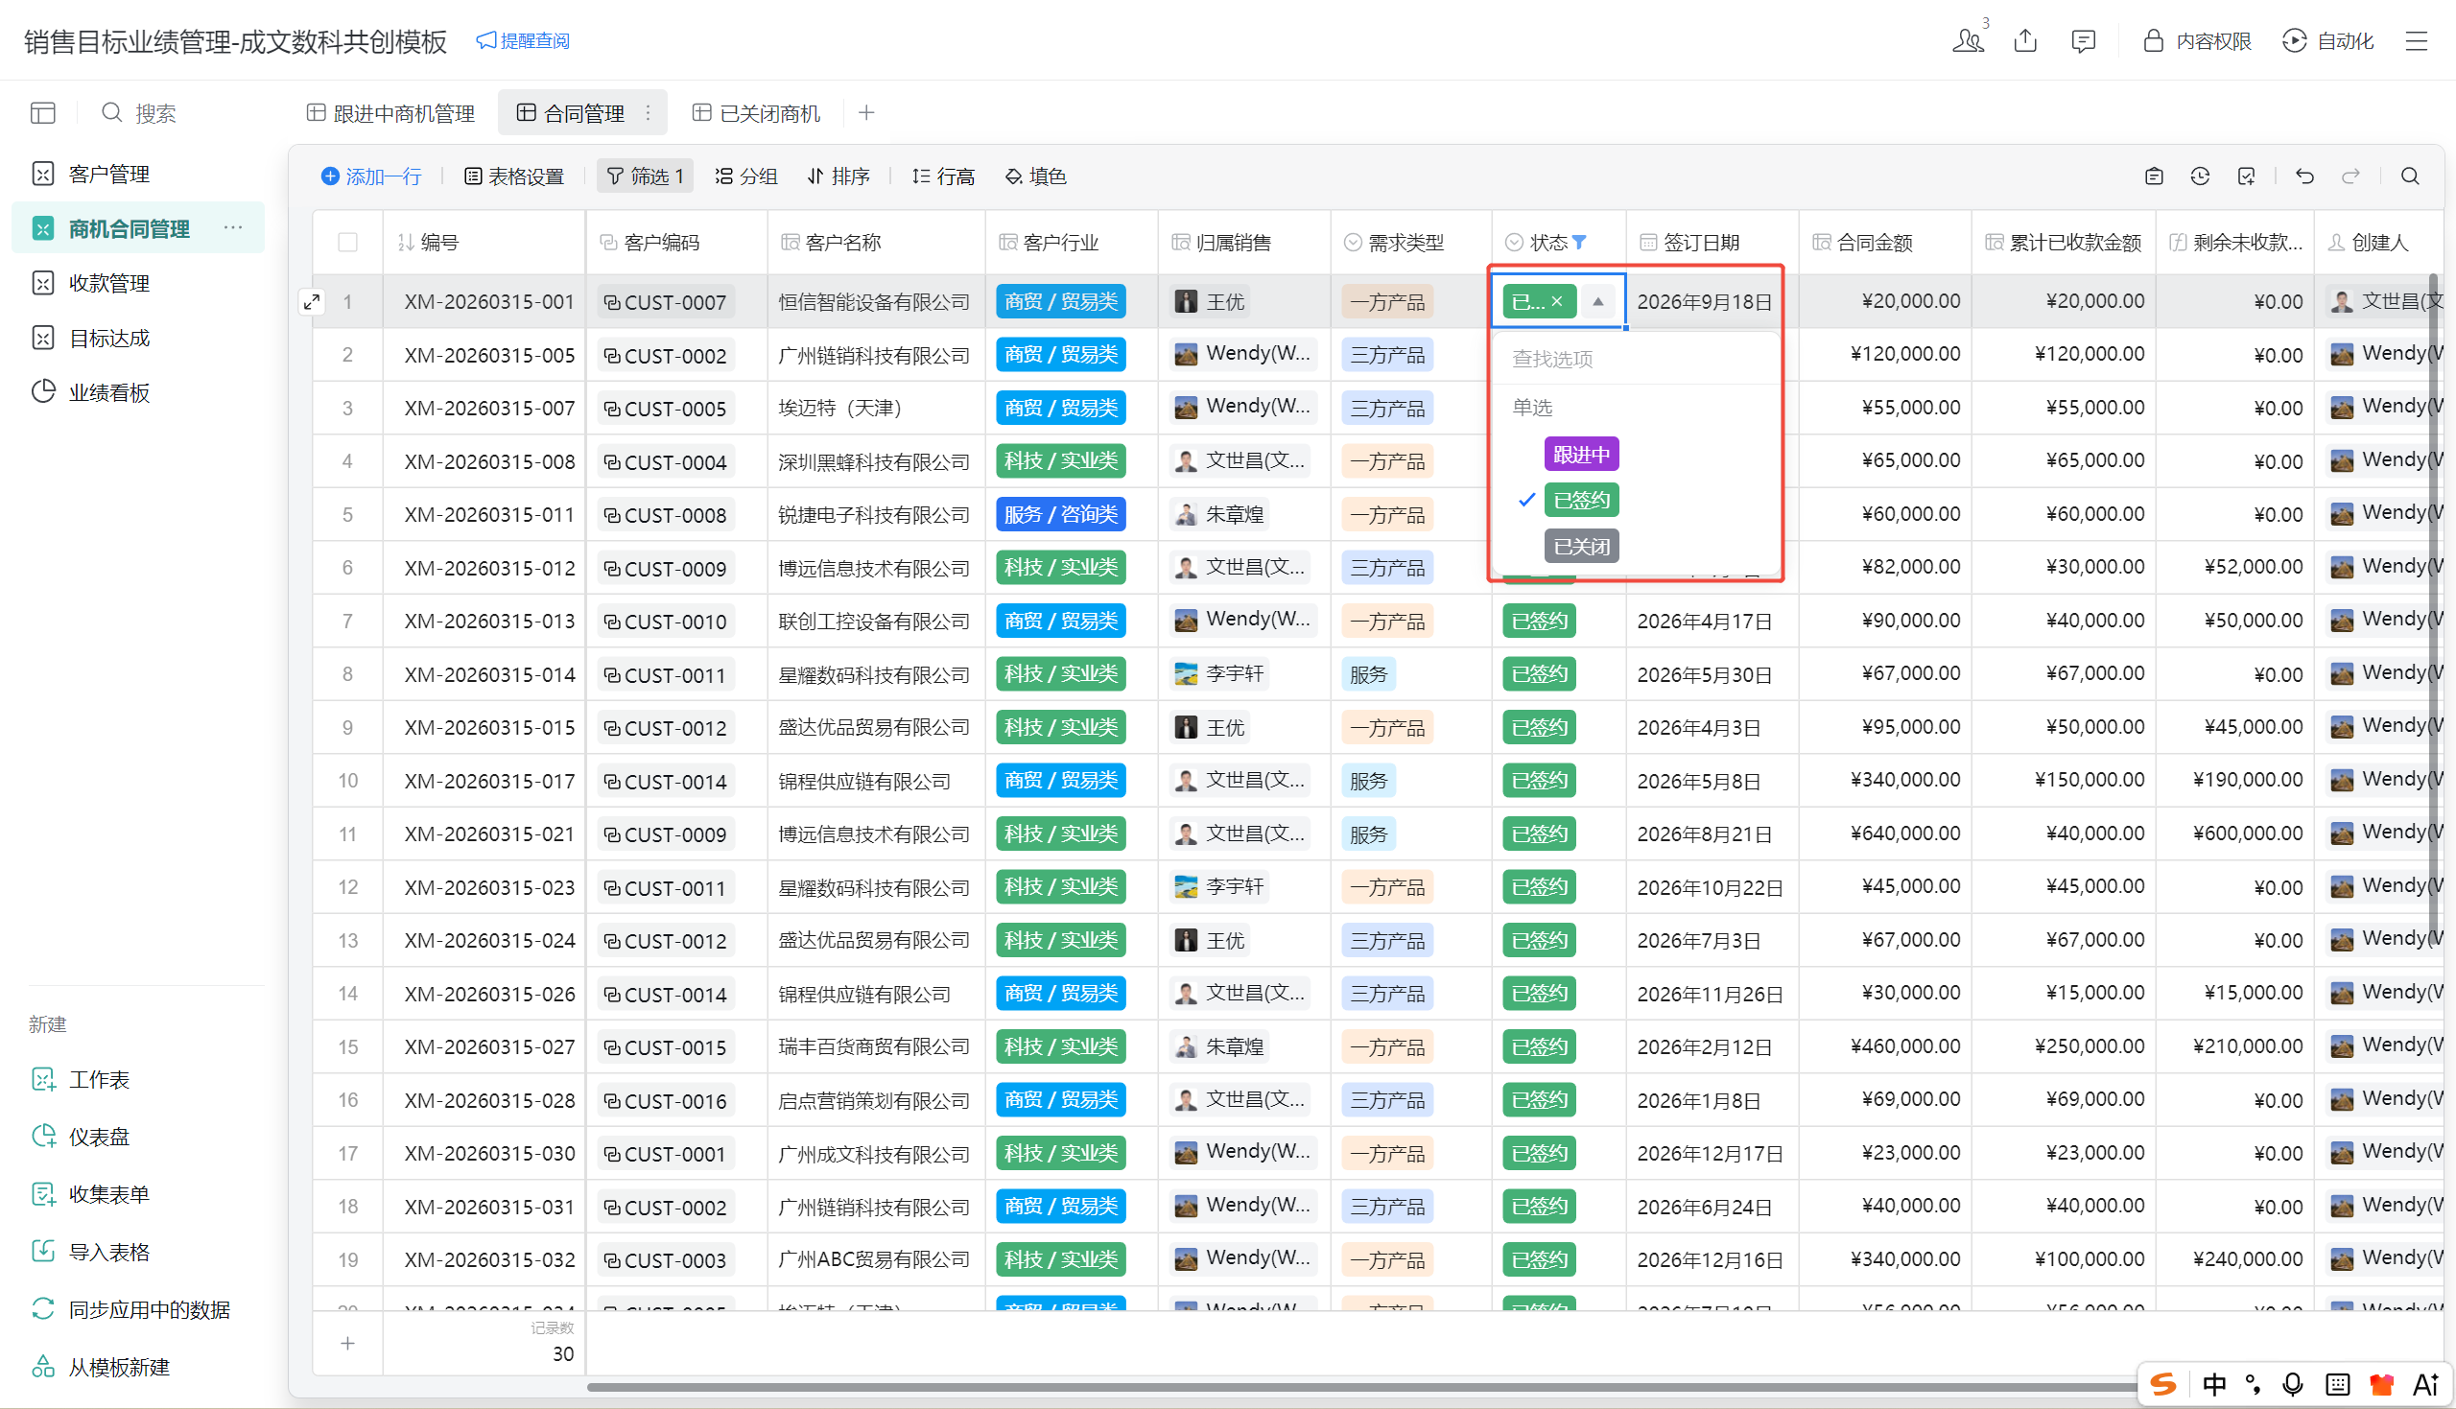Toggle the sidebar panel icon

click(42, 113)
